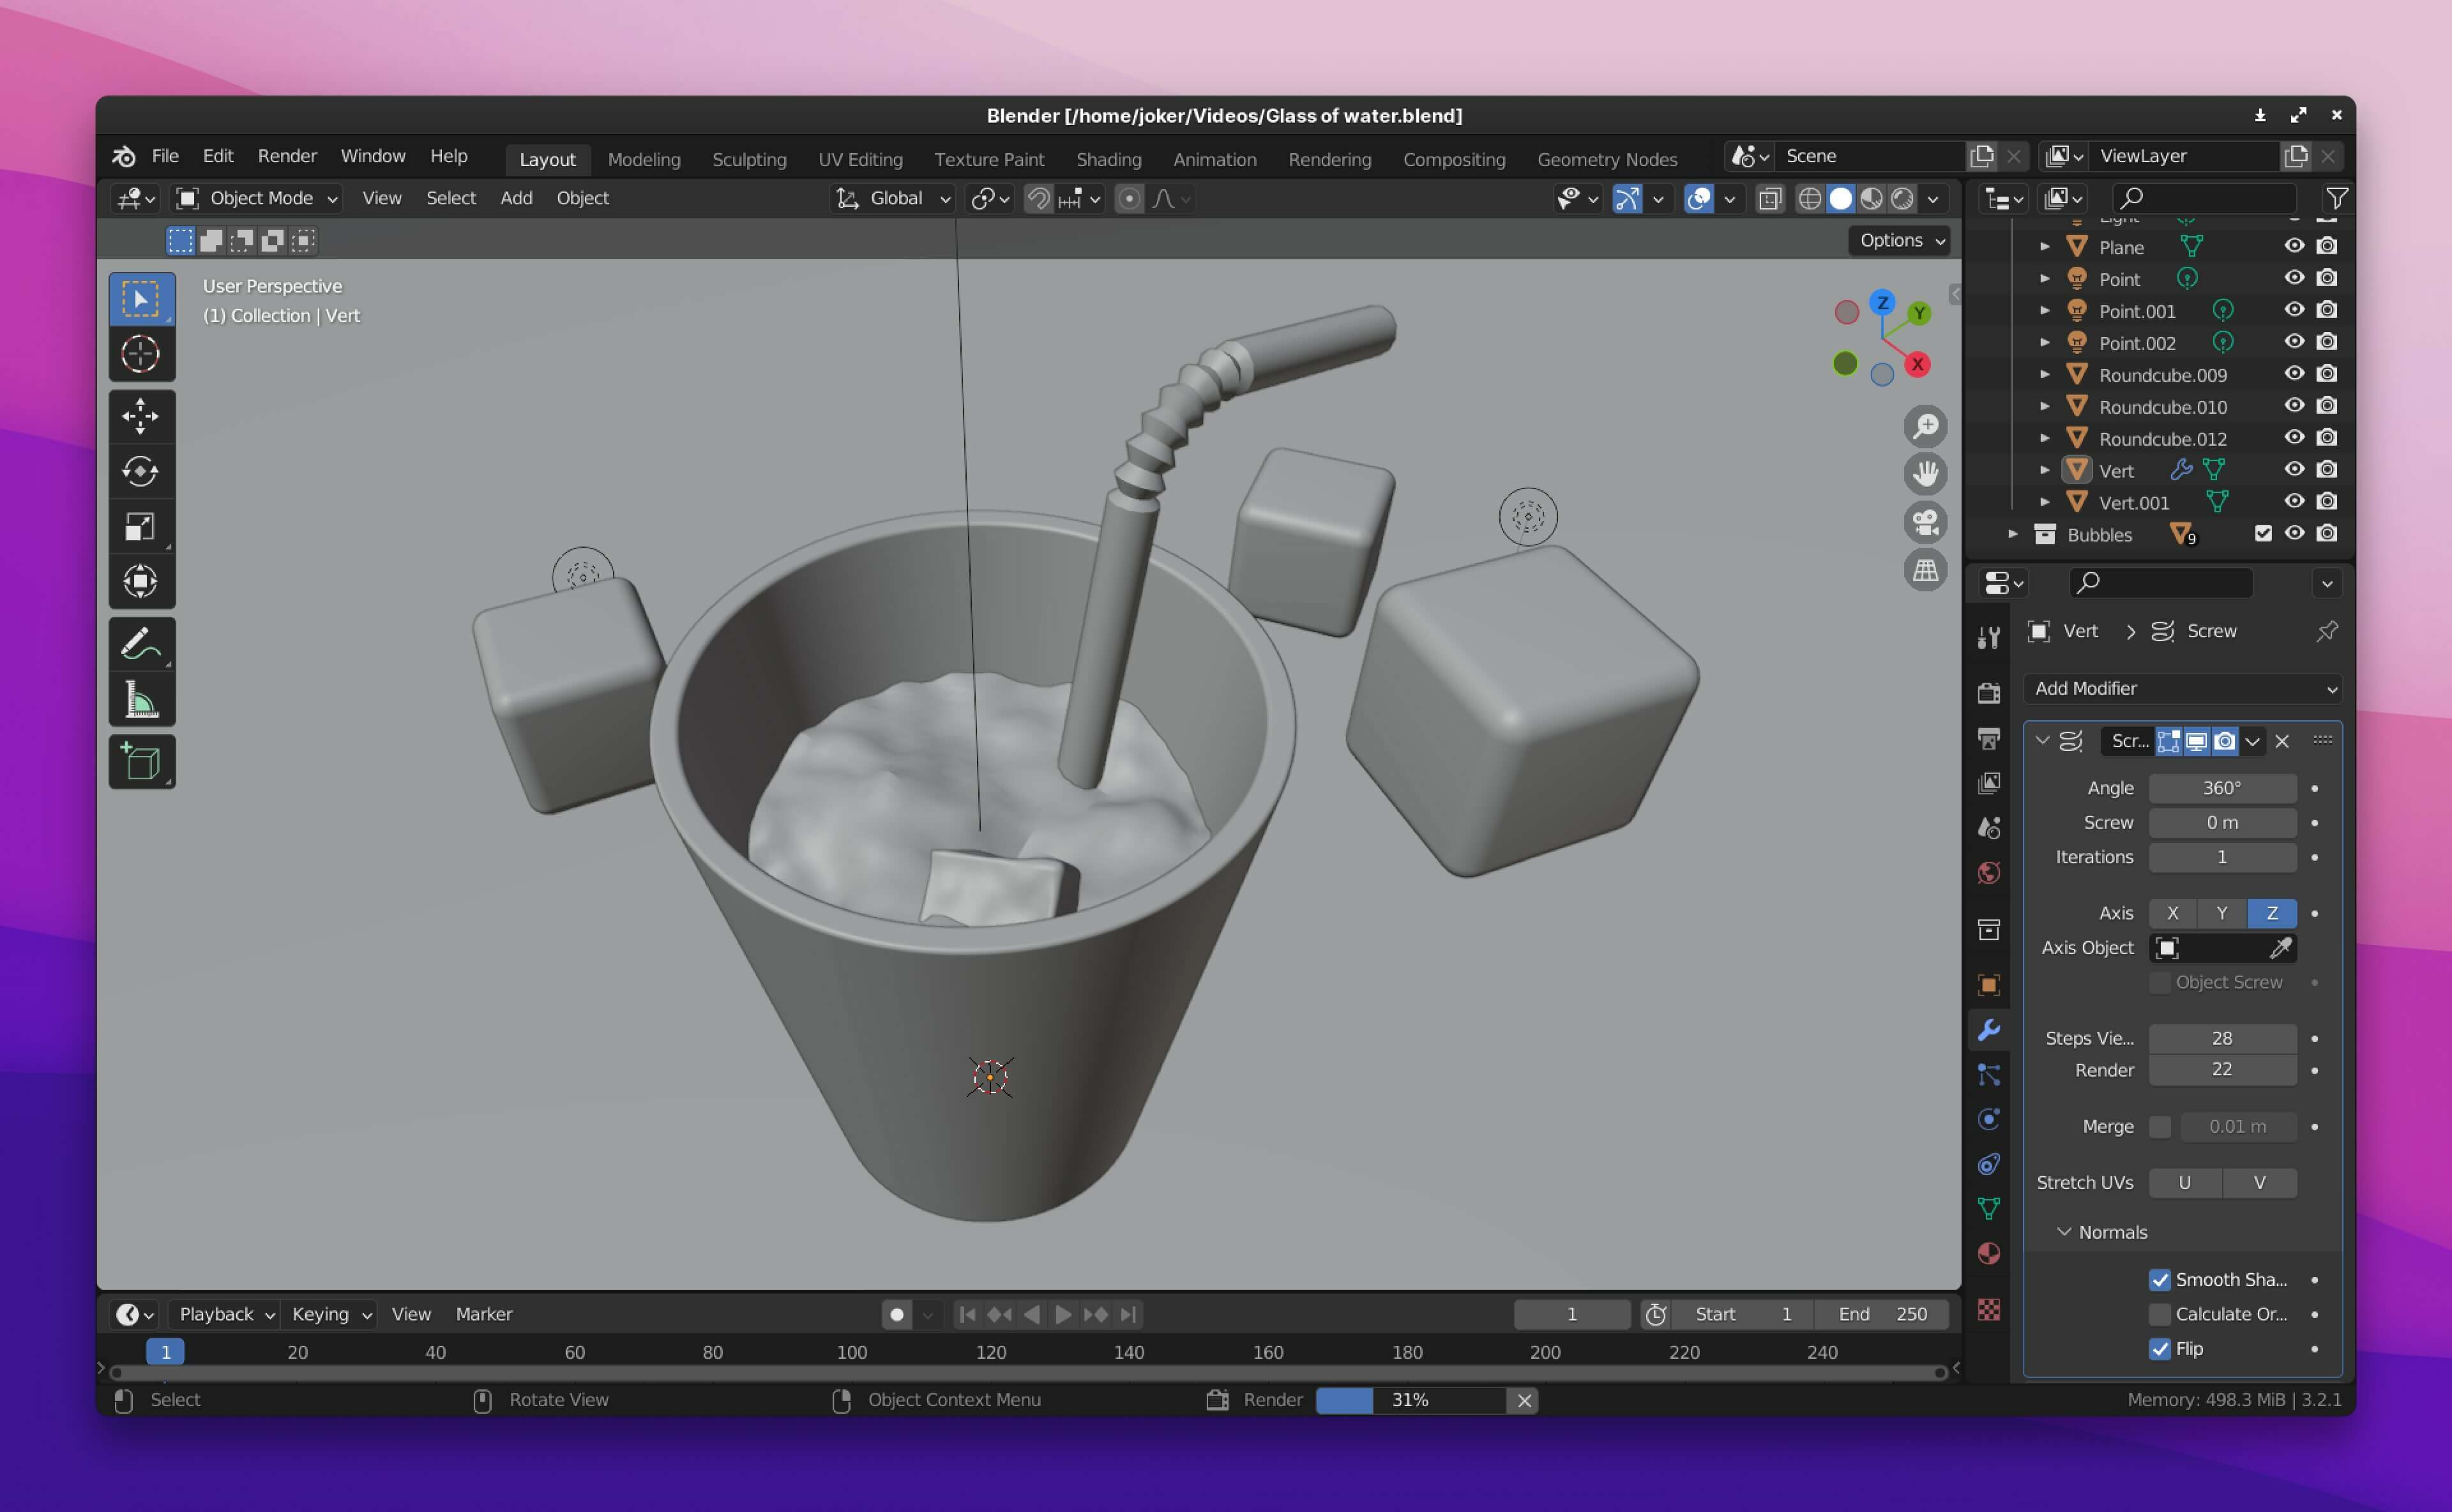Select the Rotate tool

(141, 471)
